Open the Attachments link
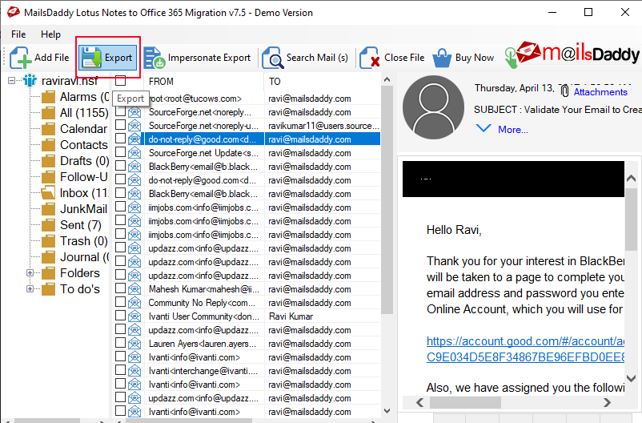This screenshot has width=642, height=423. (600, 92)
